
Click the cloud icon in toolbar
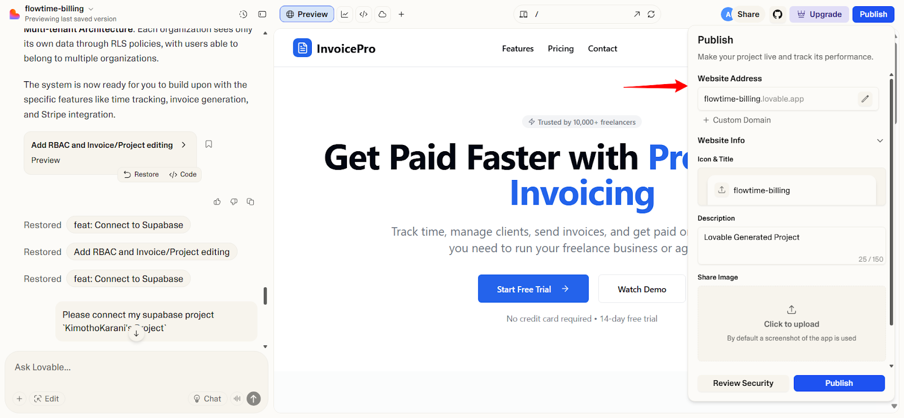click(383, 14)
